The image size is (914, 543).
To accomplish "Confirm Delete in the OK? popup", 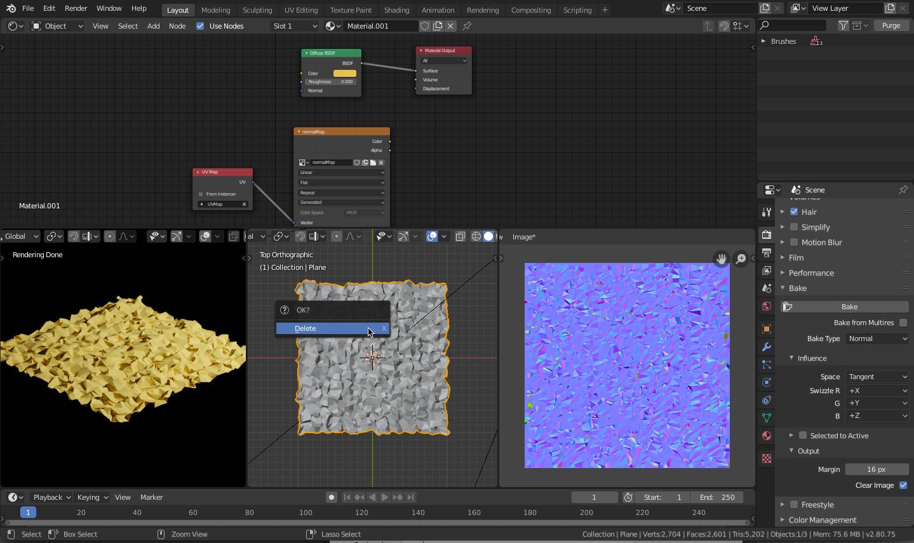I will pos(332,328).
